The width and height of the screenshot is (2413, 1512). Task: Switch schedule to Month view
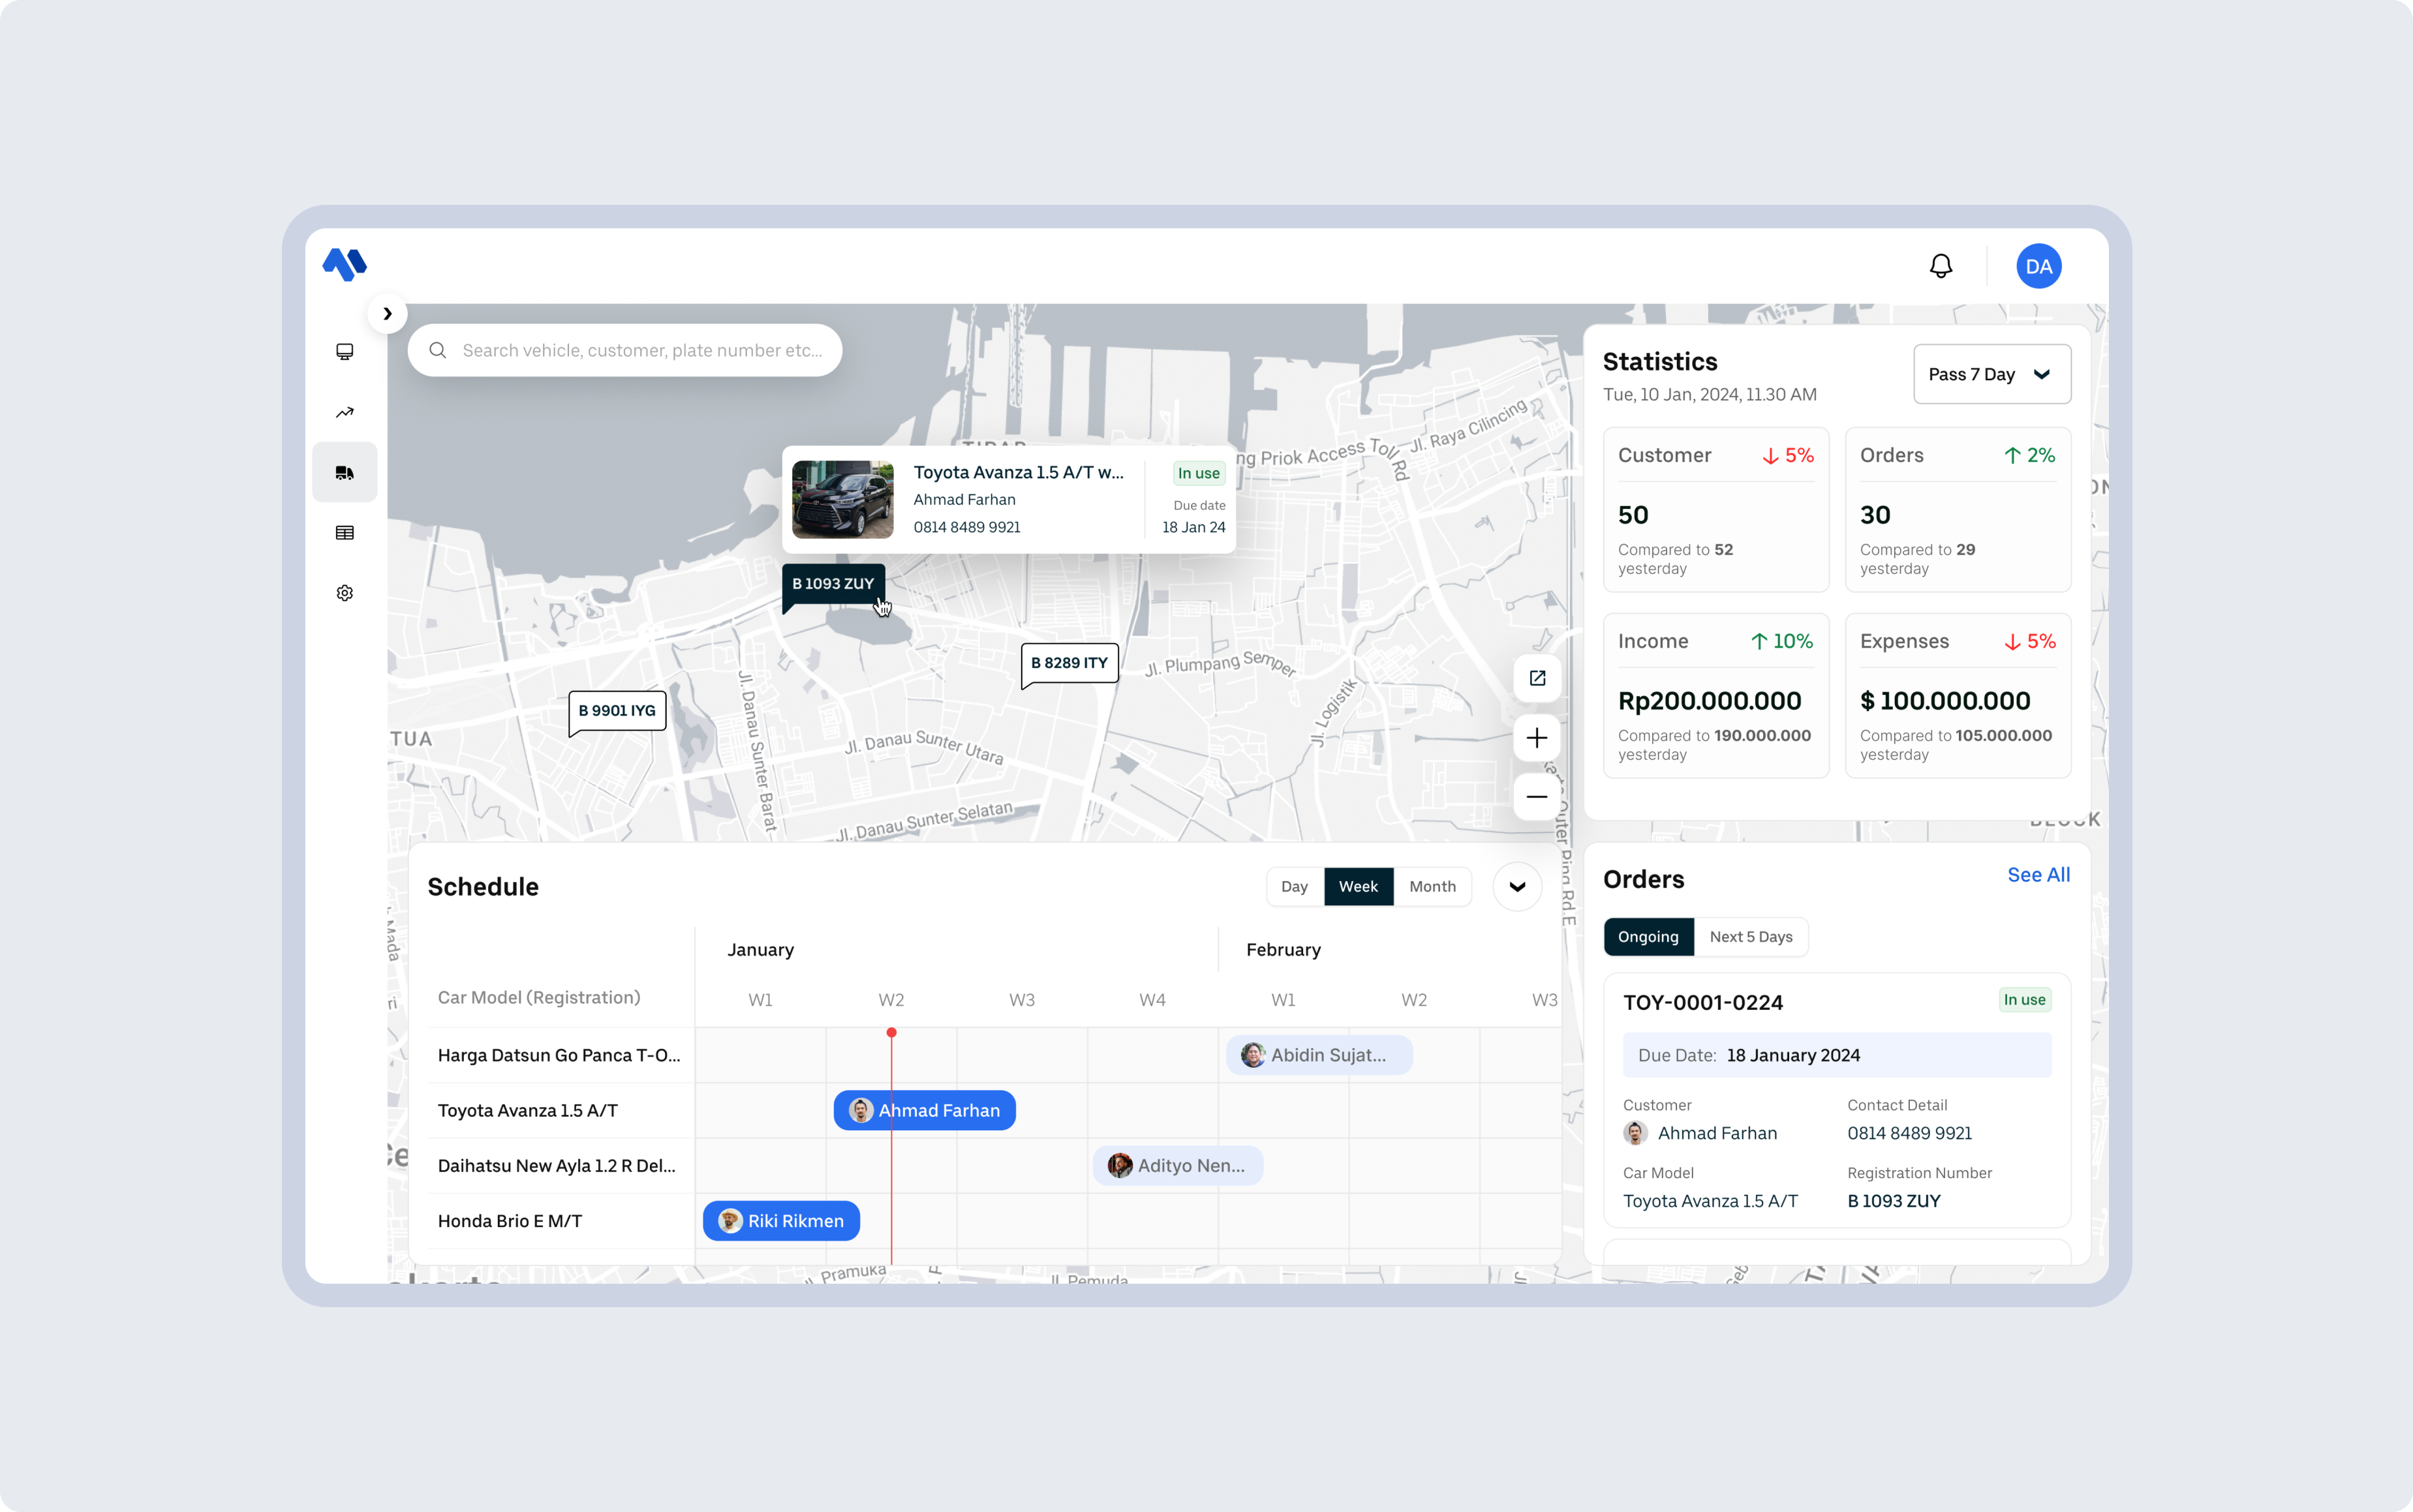pos(1432,886)
